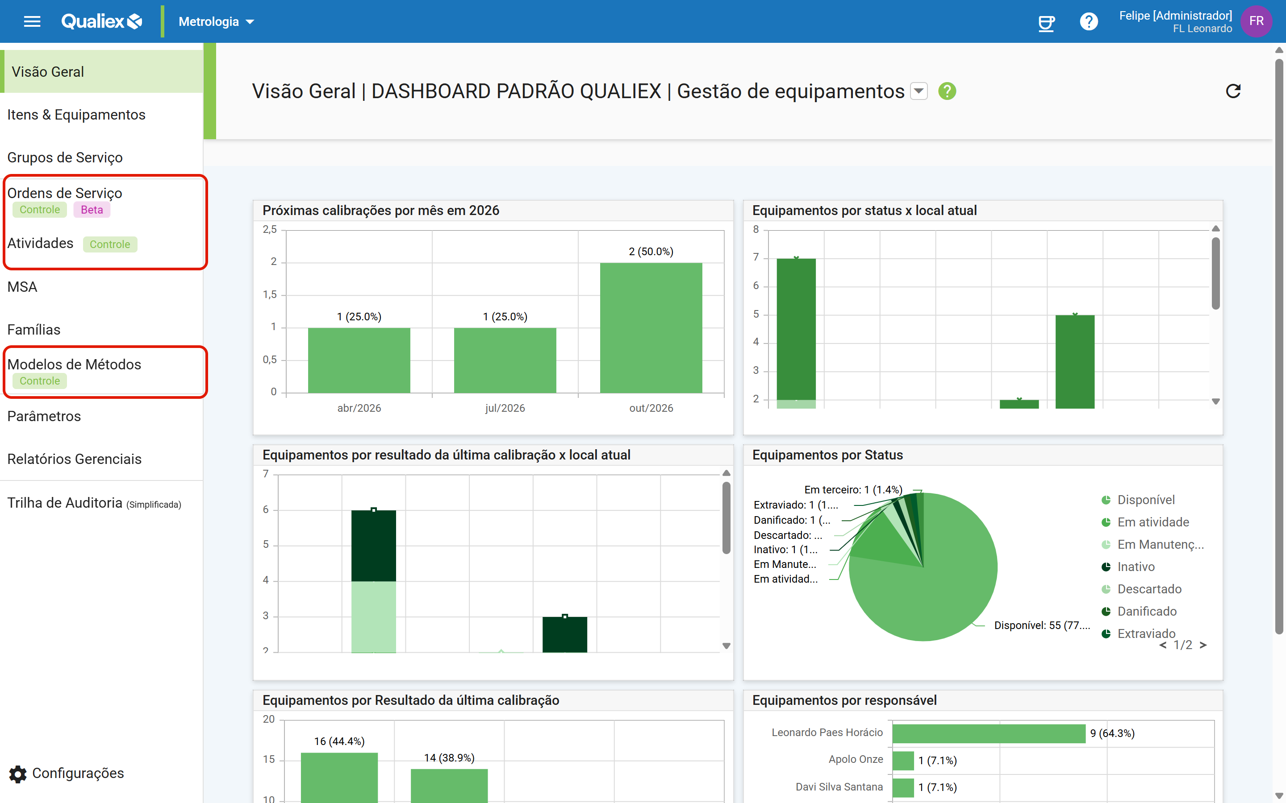Click 'Equipamentos por responsável' panel title
This screenshot has width=1286, height=803.
(844, 700)
